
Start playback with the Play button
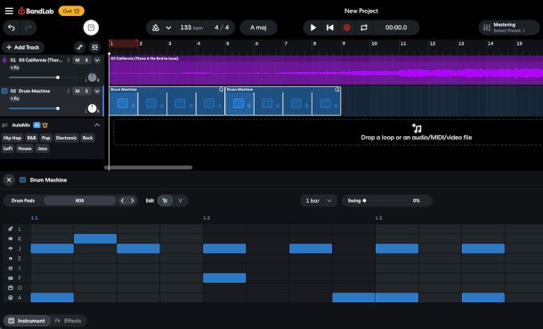(x=313, y=28)
